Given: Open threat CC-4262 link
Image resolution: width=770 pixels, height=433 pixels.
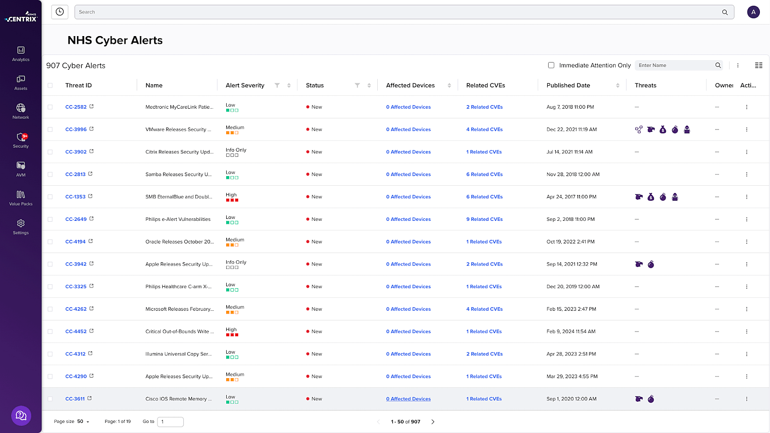Looking at the screenshot, I should click(76, 309).
